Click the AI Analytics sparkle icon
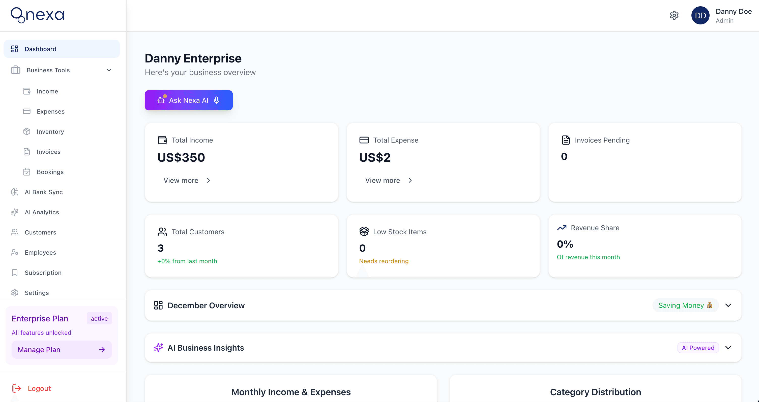This screenshot has width=759, height=402. tap(15, 212)
